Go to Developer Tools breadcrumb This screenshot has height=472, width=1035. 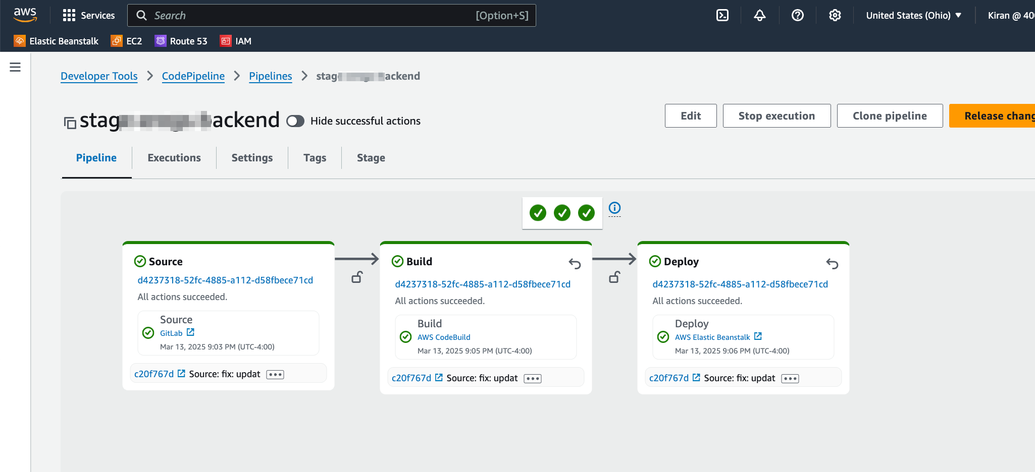coord(99,76)
